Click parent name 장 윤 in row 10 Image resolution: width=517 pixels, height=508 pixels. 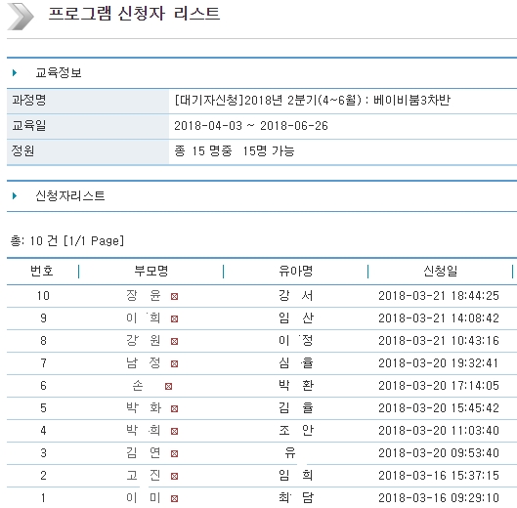[x=144, y=295]
